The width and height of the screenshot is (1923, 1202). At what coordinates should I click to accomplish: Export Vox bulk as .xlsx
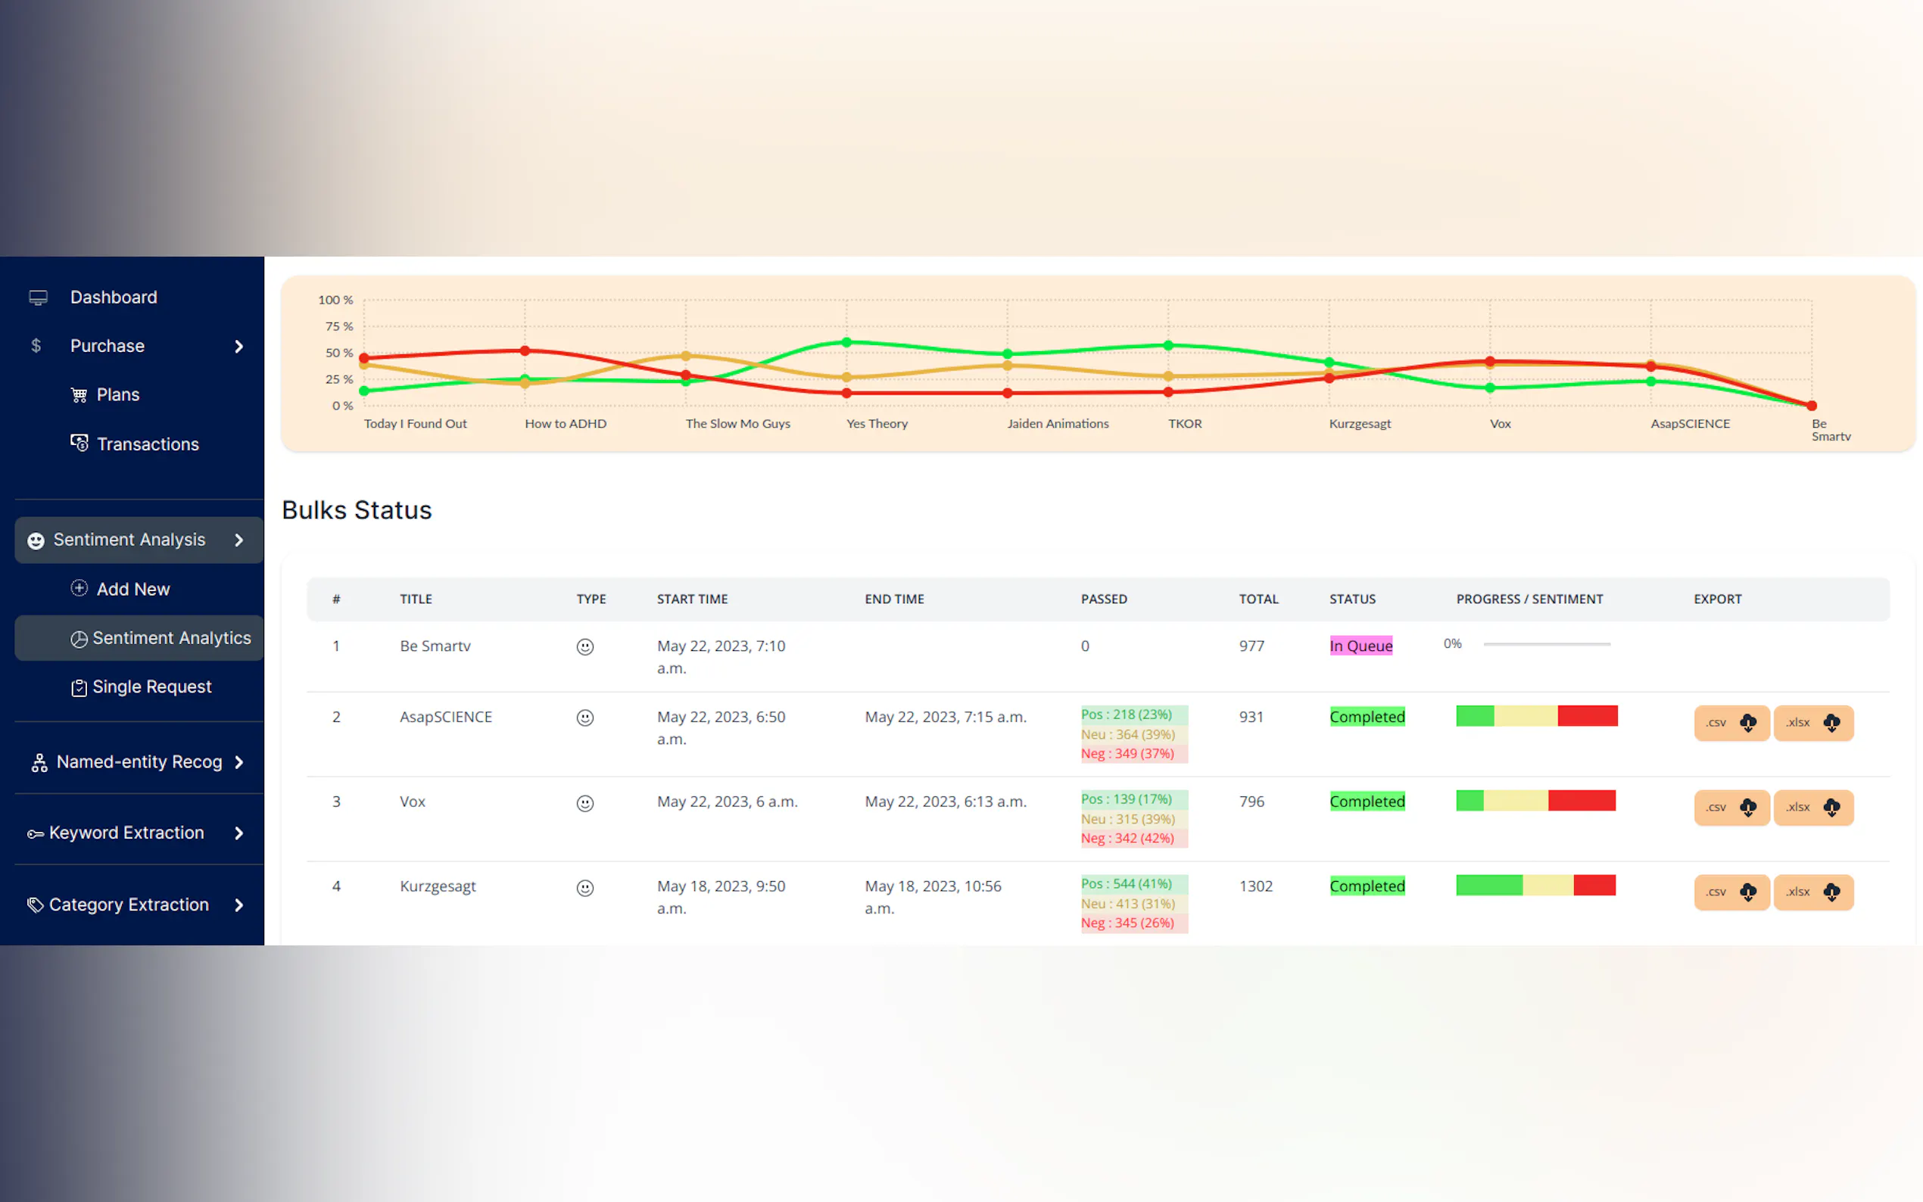[1812, 807]
